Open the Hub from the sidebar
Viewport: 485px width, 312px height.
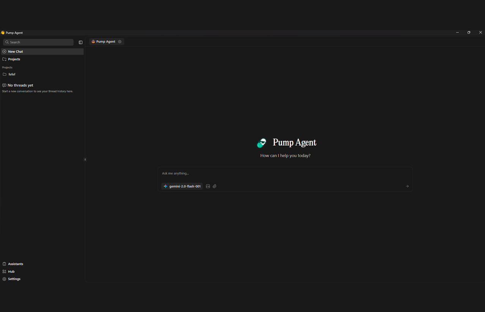coord(4,271)
